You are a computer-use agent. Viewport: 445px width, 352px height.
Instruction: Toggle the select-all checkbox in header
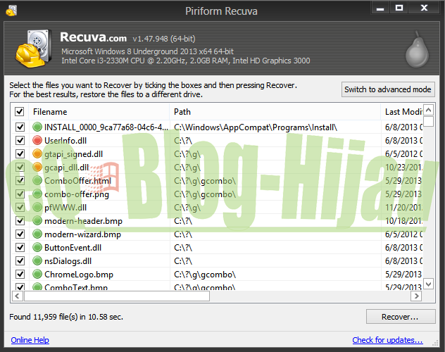pyautogui.click(x=19, y=111)
